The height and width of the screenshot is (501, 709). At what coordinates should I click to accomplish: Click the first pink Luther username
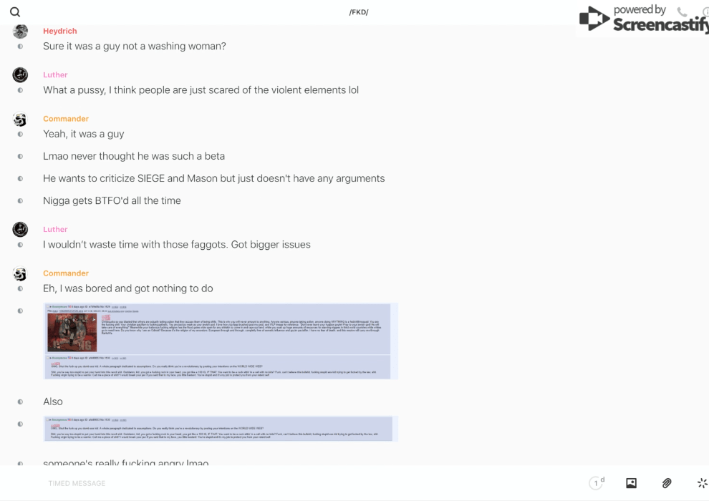55,75
